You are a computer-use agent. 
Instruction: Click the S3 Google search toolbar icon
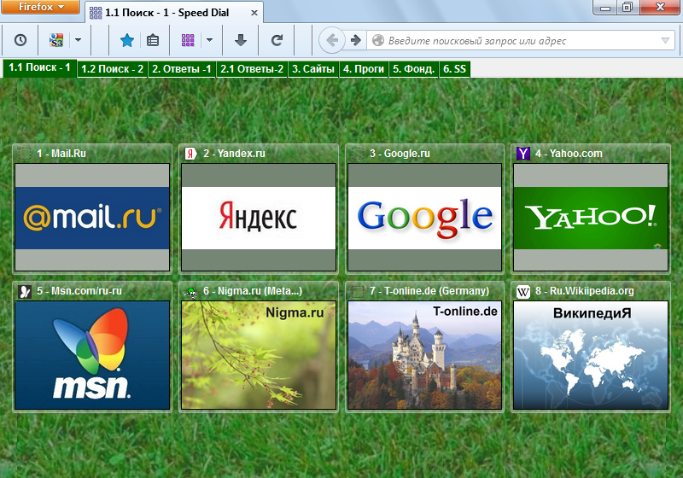56,40
